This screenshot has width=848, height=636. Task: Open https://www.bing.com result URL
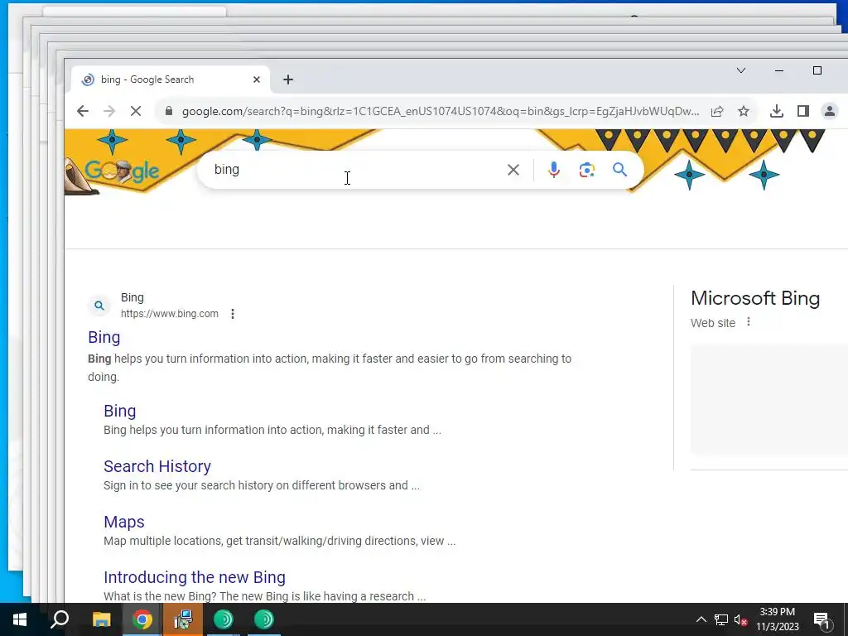click(169, 314)
